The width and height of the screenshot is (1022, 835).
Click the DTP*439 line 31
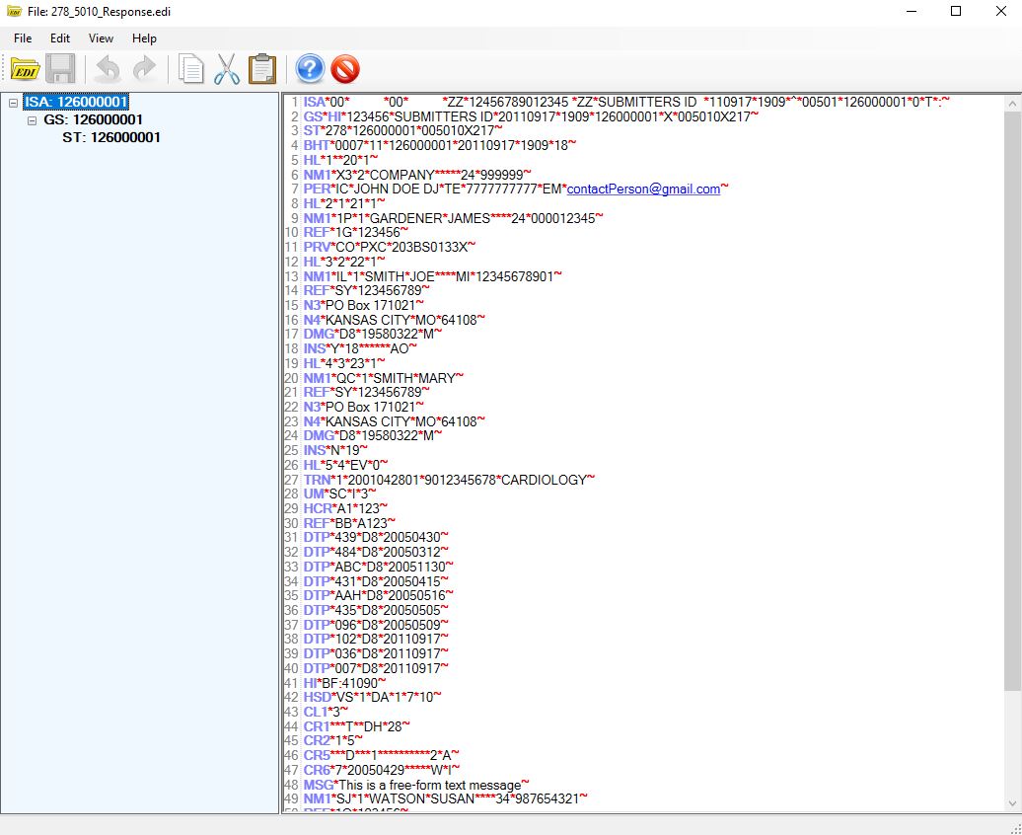(376, 537)
